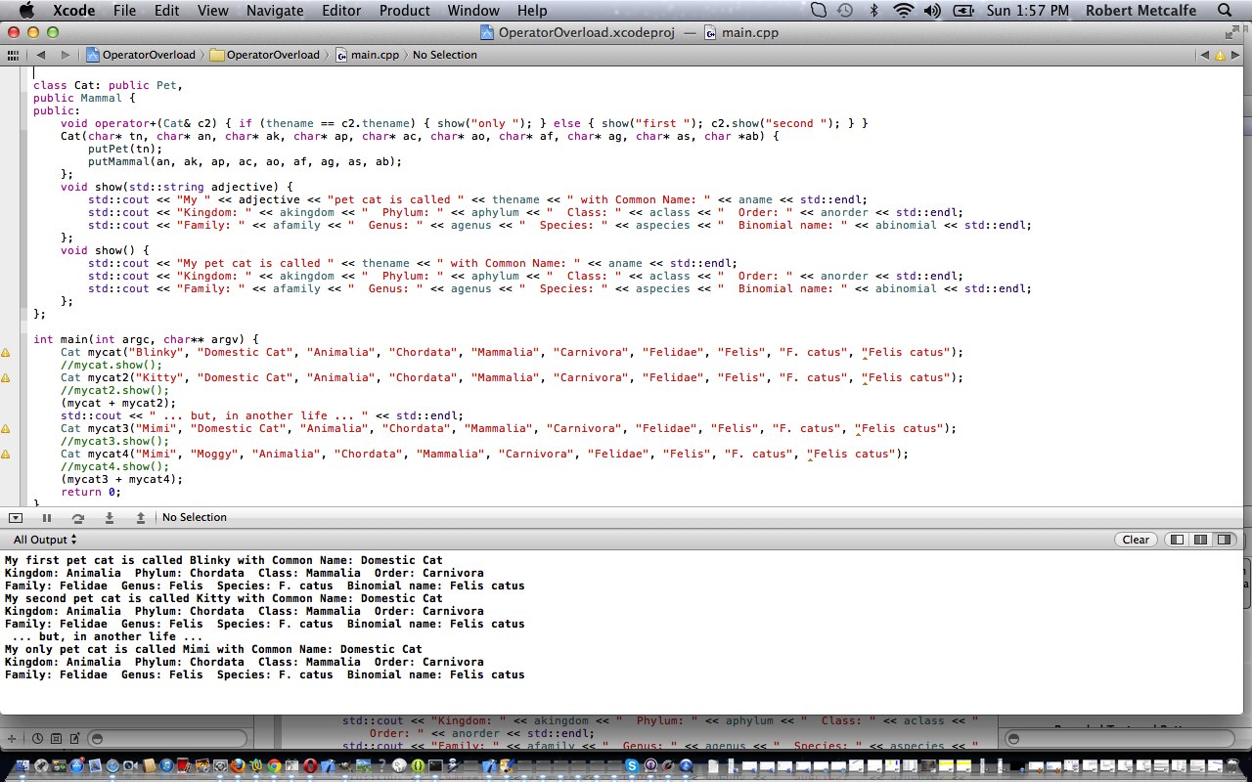Open the Help menu
Viewport: 1252px width, 782px height.
[x=532, y=11]
